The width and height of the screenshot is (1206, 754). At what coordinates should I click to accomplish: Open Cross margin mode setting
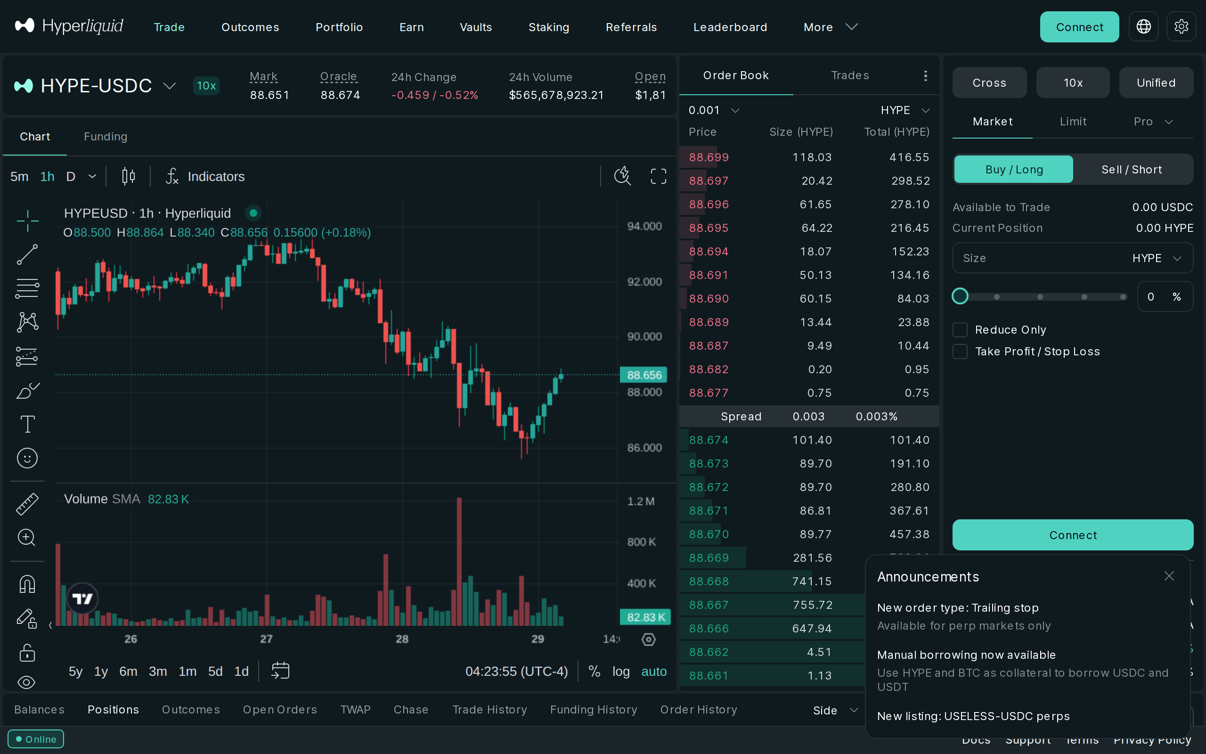point(989,83)
